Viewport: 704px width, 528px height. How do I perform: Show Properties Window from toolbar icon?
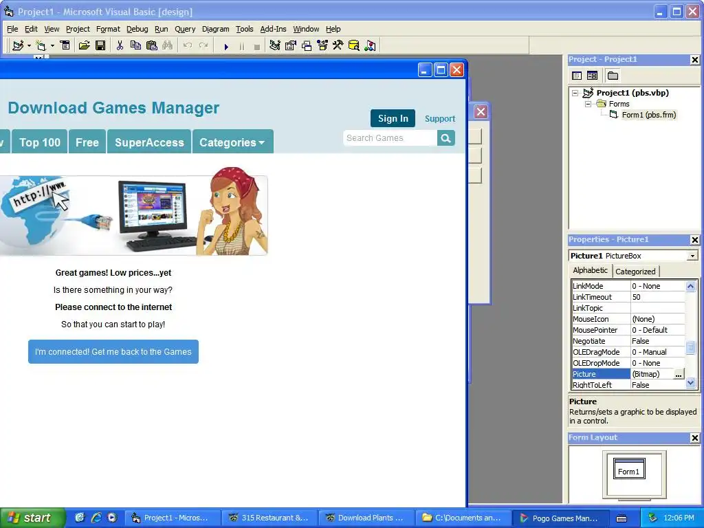(x=291, y=45)
